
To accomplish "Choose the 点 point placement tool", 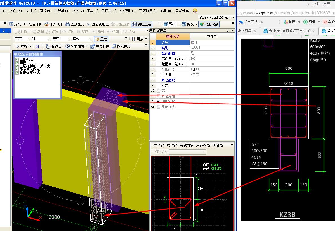I will coord(39,46).
